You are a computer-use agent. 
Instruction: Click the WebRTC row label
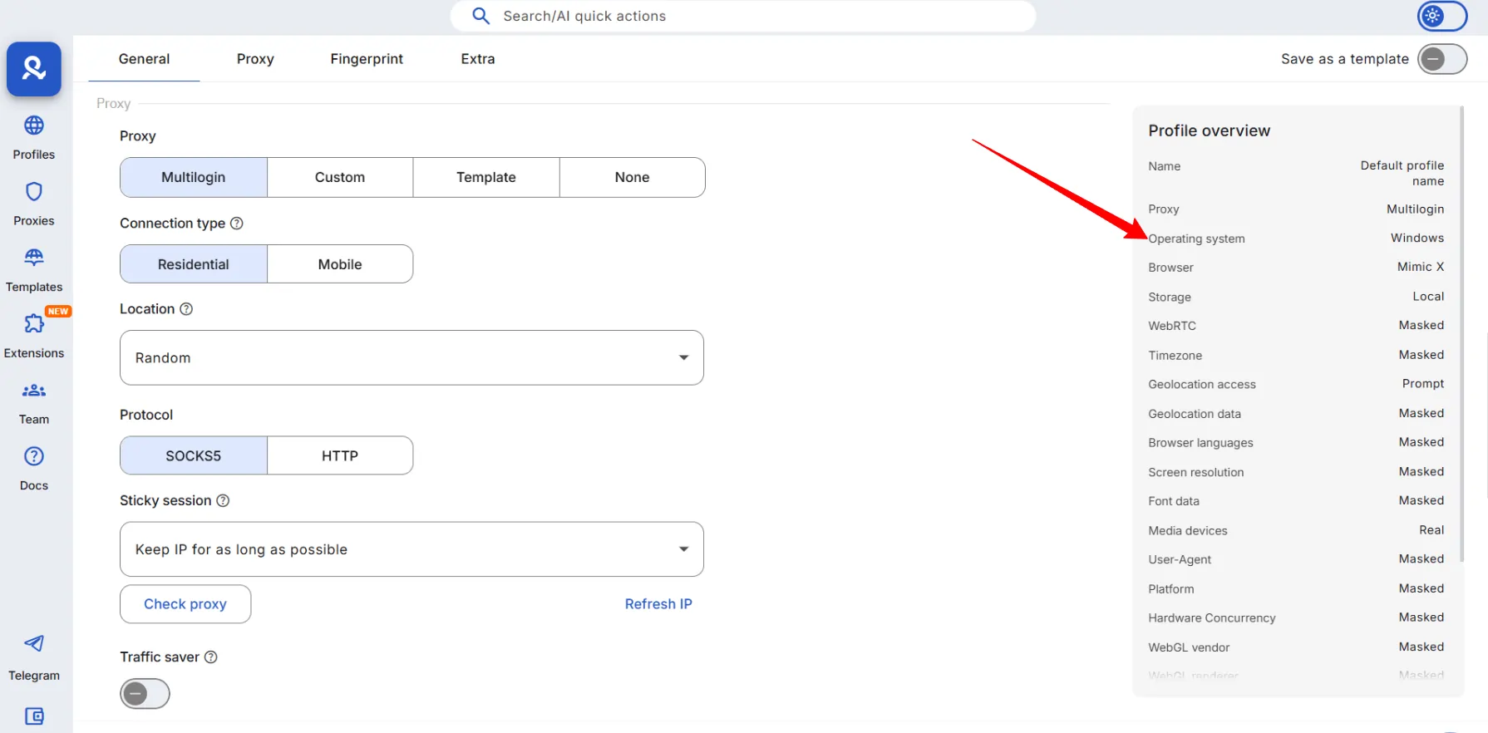(1172, 326)
